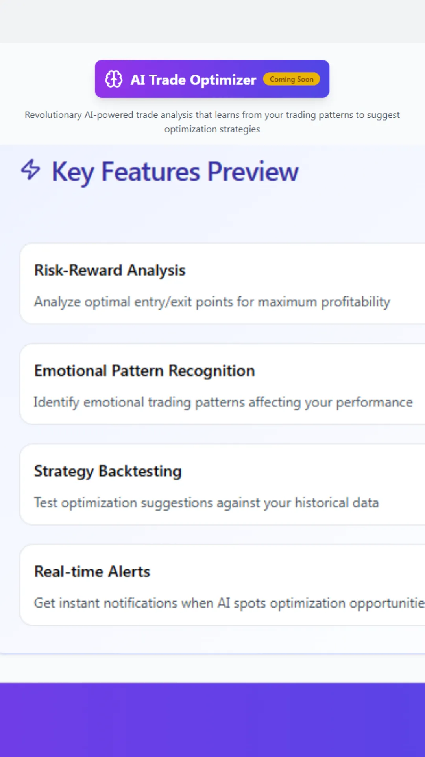425x757 pixels.
Task: Click the thin divider line below Real-time Alerts card
Action: [x=213, y=654]
